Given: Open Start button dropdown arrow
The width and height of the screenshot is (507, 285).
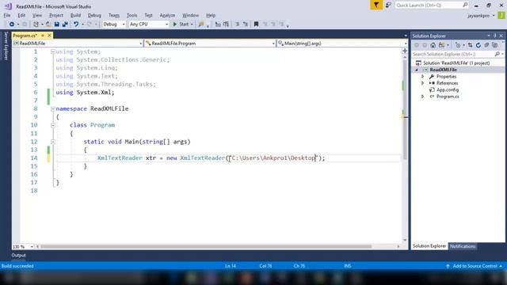Looking at the screenshot, I should [x=192, y=25].
